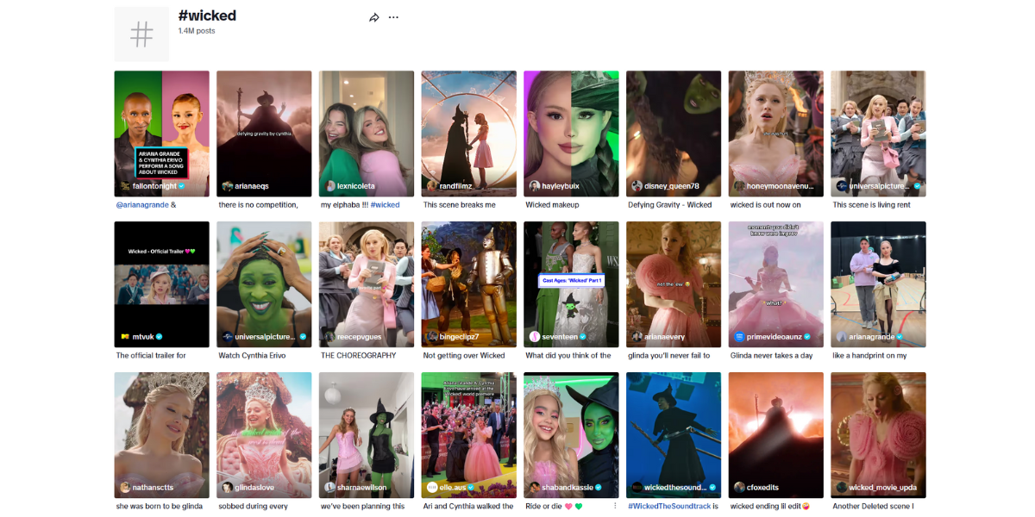Click caption 'there is no competition,'

pyautogui.click(x=259, y=205)
